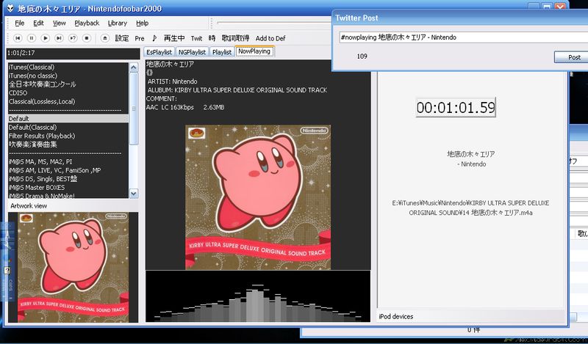Click the music note toolbar icon
This screenshot has height=344, width=588.
[154, 38]
